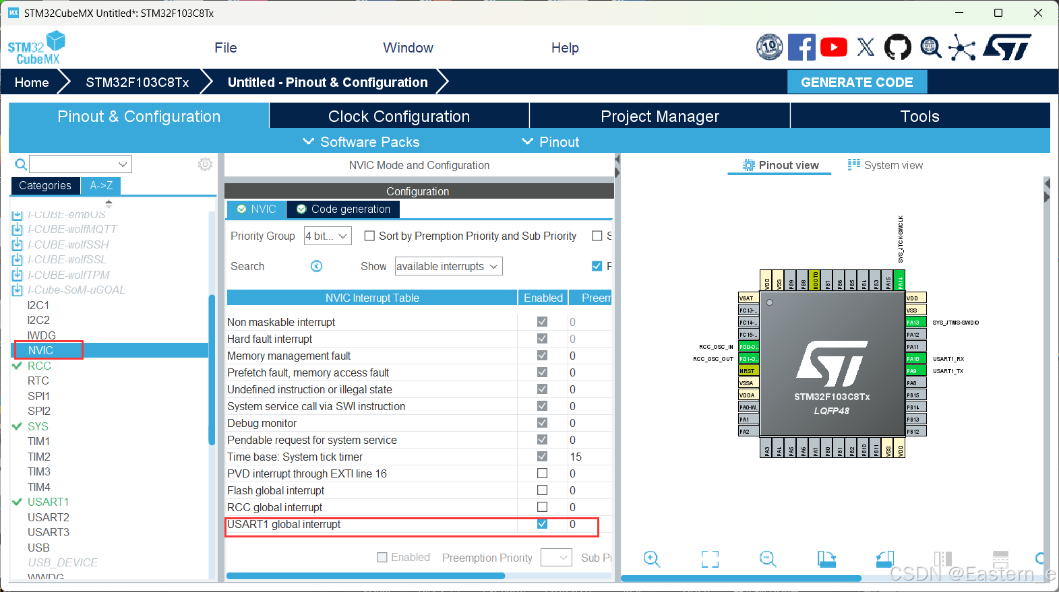Enable PVD interrupt through EXTI line 16
The height and width of the screenshot is (592, 1059).
tap(542, 473)
